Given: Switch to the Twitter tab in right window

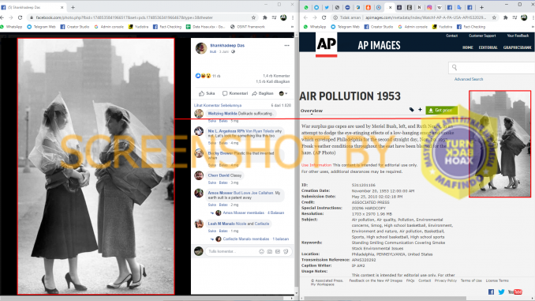Looking at the screenshot, I should coord(327,7).
